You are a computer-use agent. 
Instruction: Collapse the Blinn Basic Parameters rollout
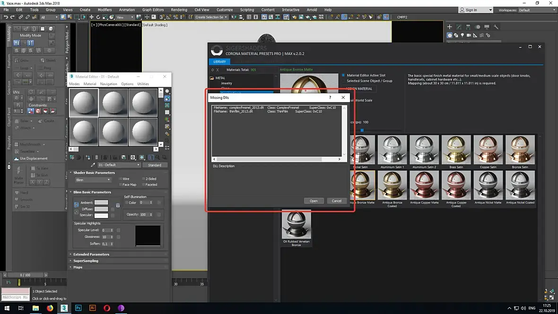(x=92, y=192)
